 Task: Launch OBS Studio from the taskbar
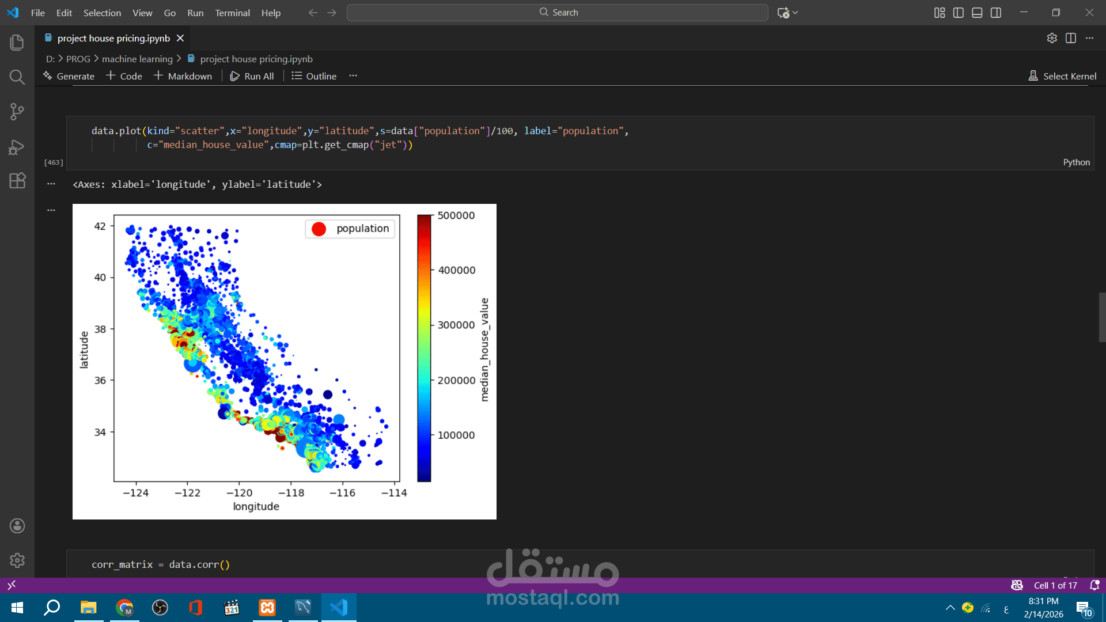coord(160,607)
